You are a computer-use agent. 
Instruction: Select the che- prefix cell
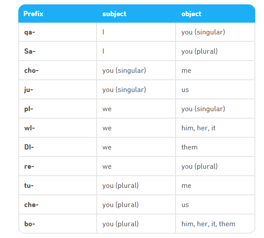click(x=58, y=205)
